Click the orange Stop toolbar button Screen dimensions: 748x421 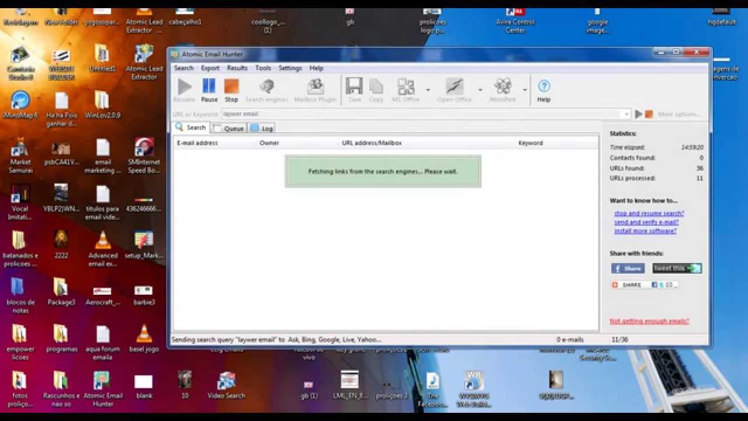click(231, 91)
